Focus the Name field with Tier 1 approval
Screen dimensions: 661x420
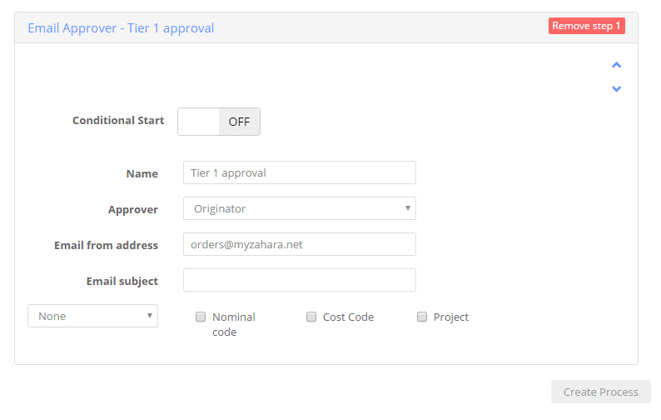(300, 172)
